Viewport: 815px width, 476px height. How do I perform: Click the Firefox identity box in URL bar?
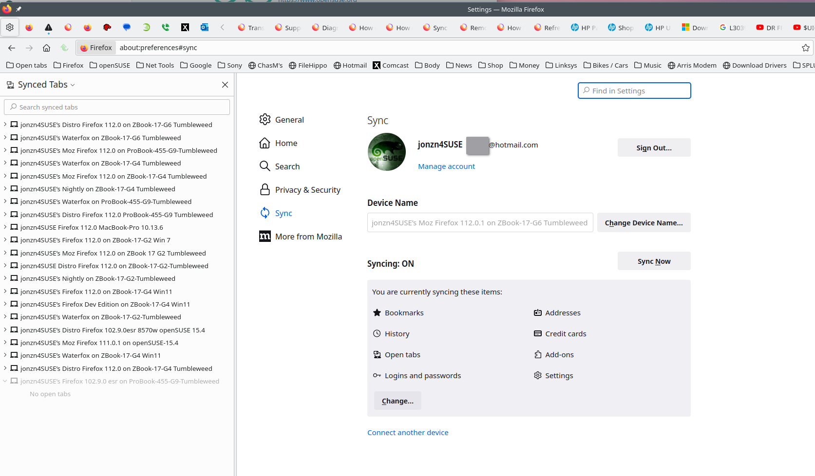click(x=96, y=48)
